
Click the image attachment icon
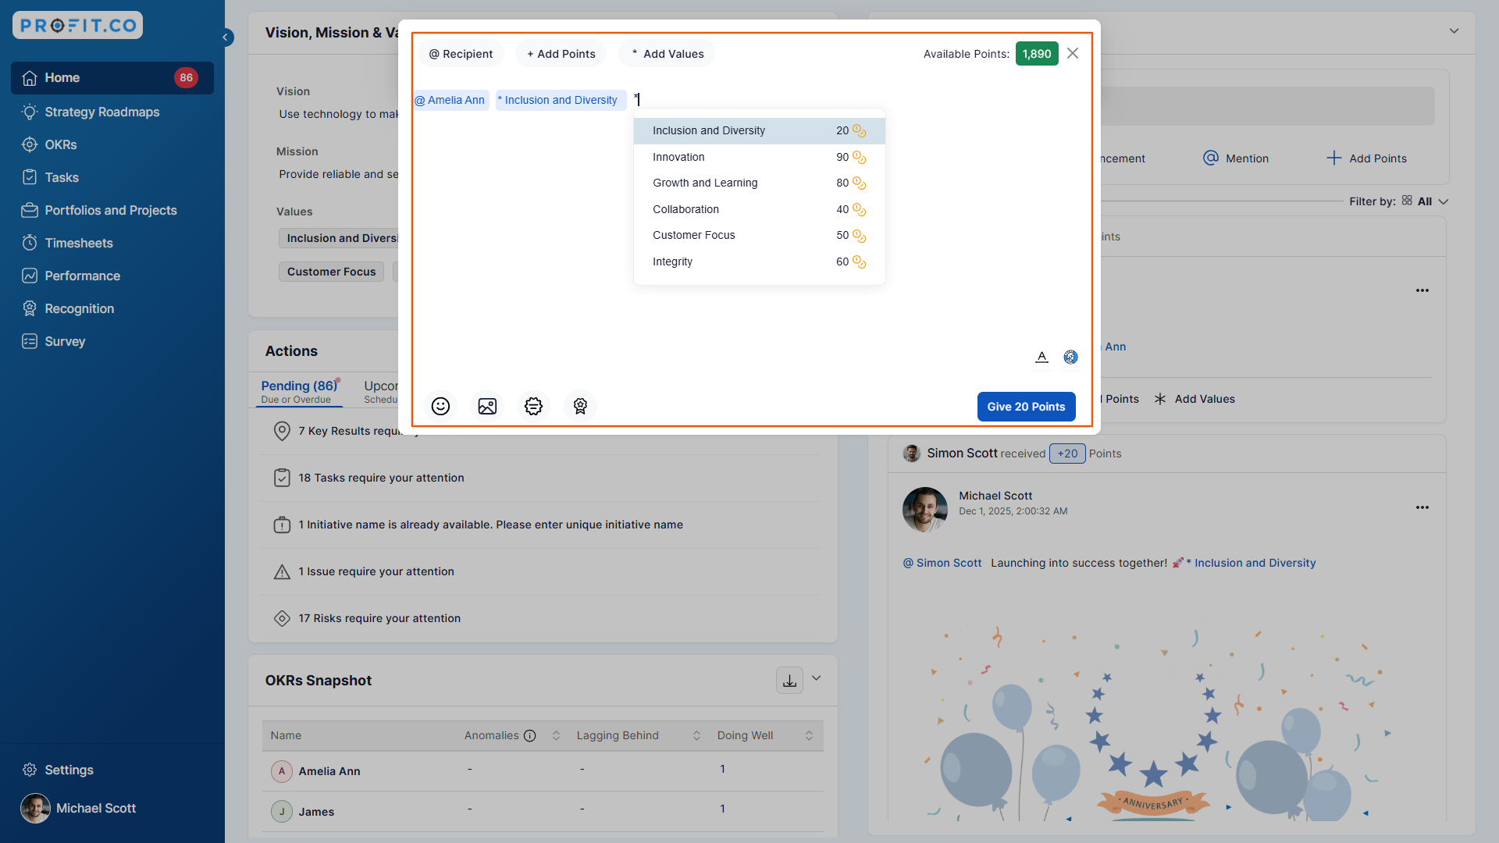tap(487, 406)
